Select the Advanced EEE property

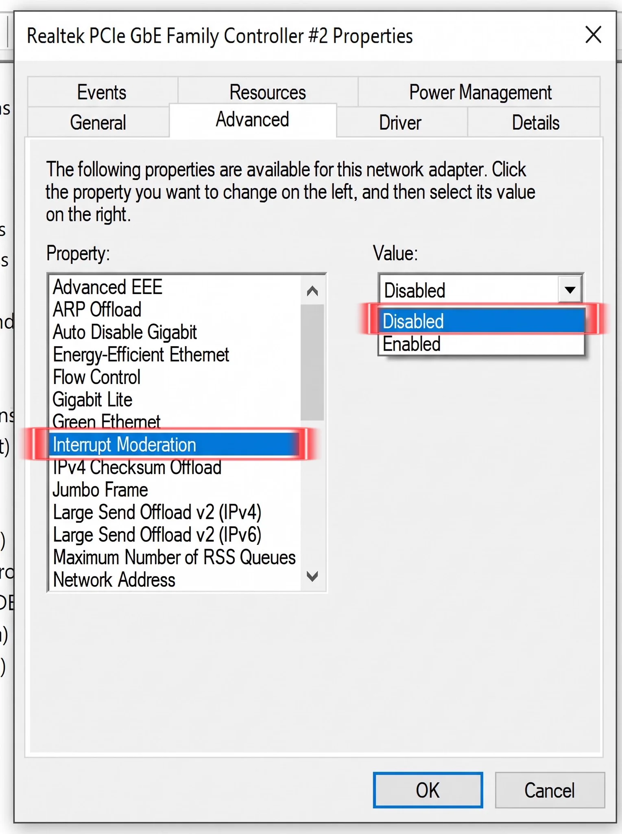pyautogui.click(x=175, y=287)
